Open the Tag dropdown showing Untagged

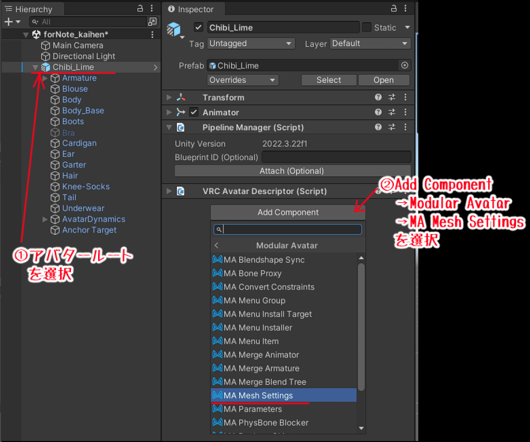tap(251, 43)
